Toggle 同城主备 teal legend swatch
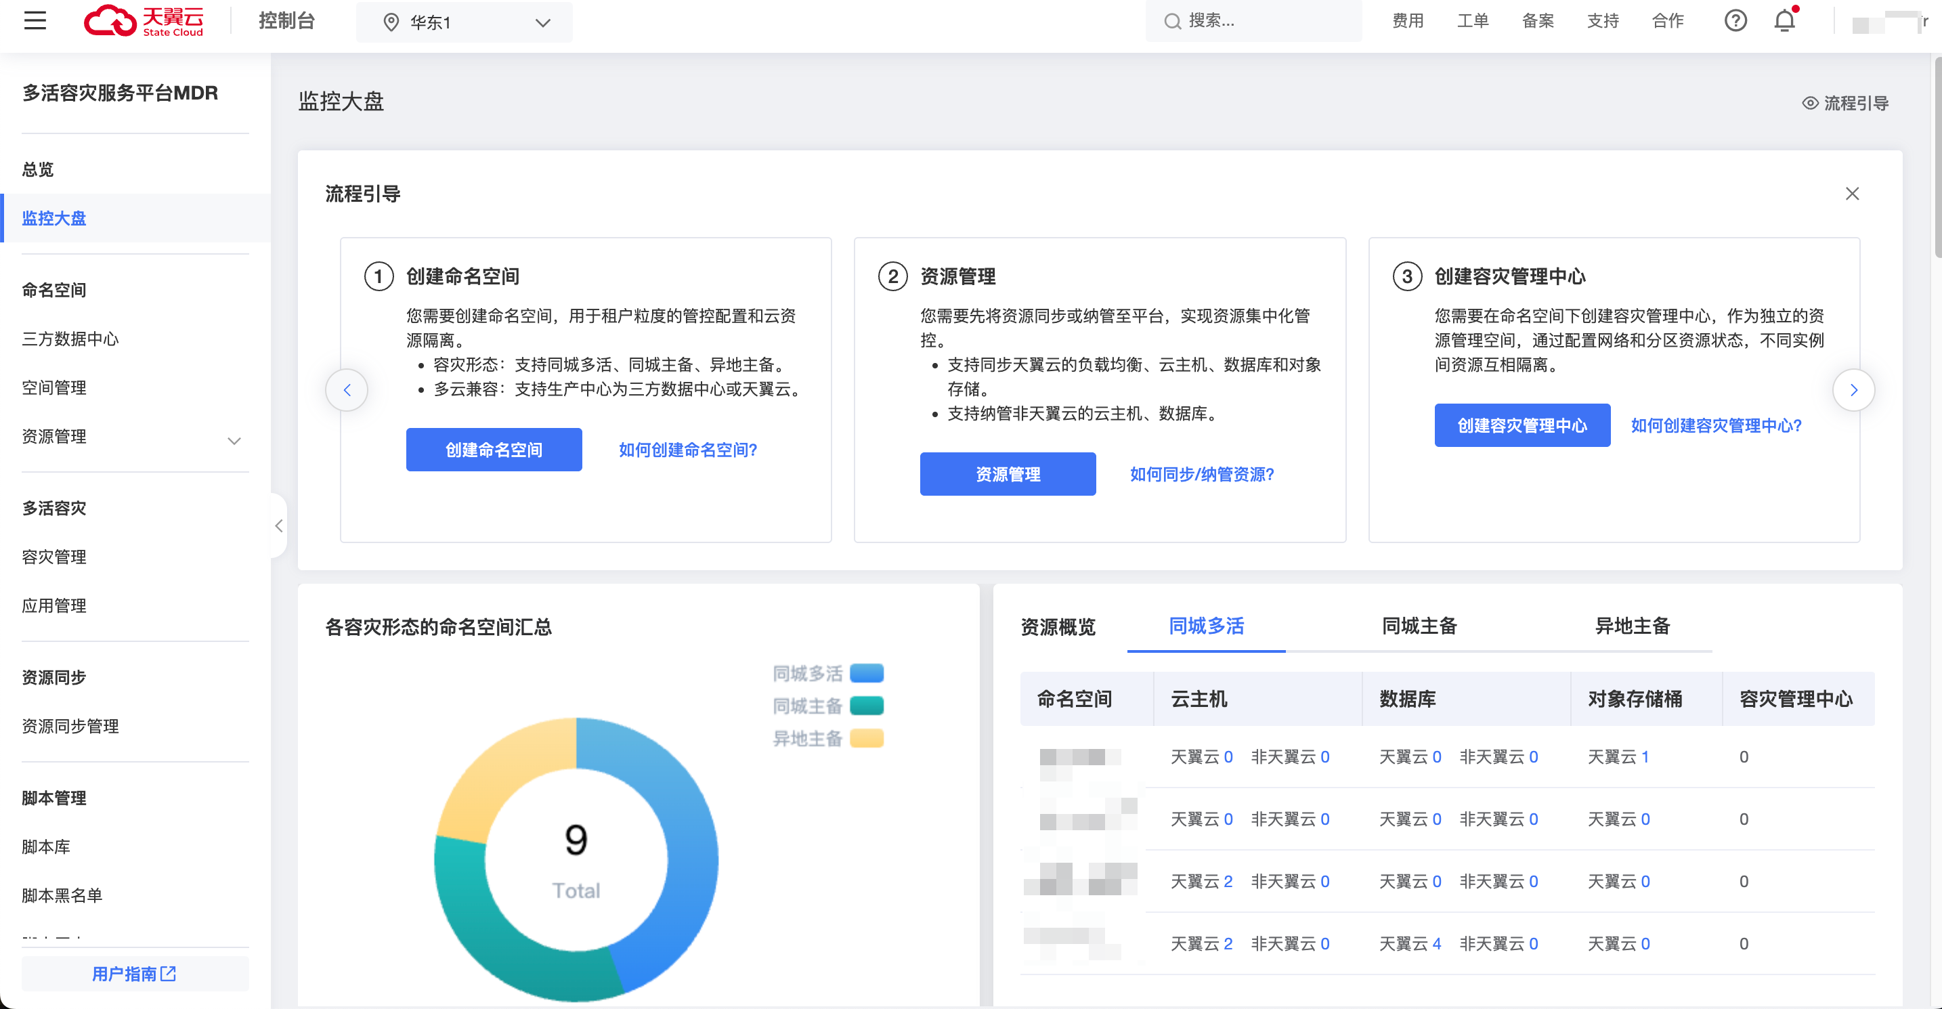Image resolution: width=1942 pixels, height=1009 pixels. [x=866, y=706]
